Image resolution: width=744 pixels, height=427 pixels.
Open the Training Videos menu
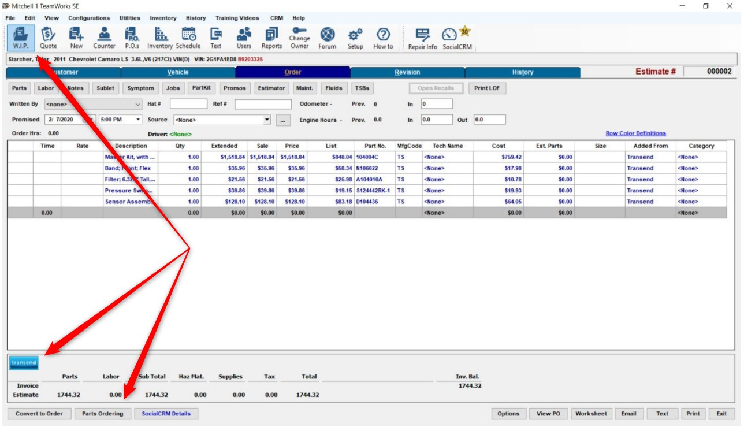pos(237,18)
